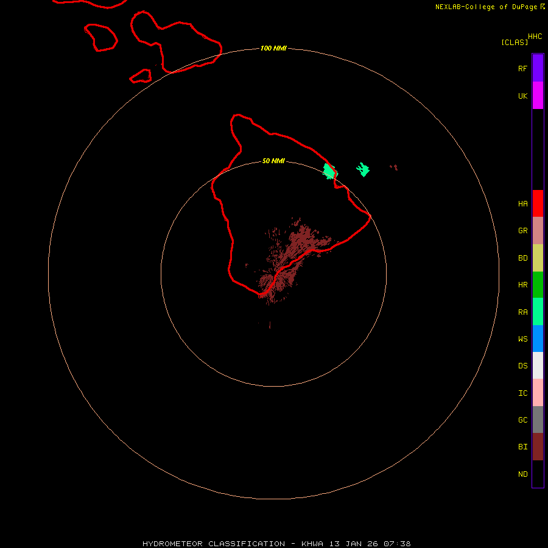
Task: Click the IC pink legend swatch
Action: pos(538,393)
